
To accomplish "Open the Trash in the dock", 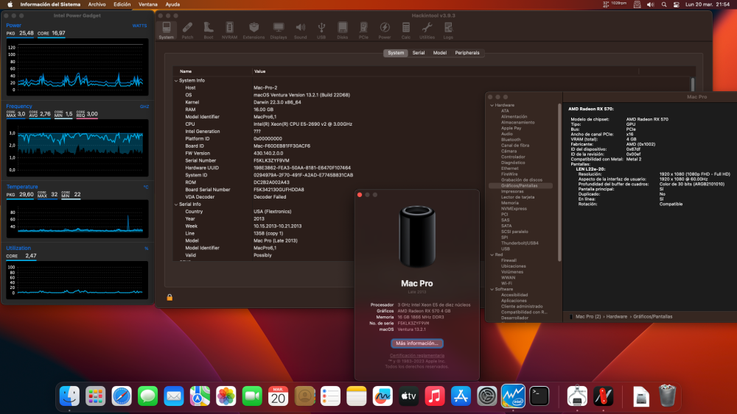I will [x=667, y=396].
